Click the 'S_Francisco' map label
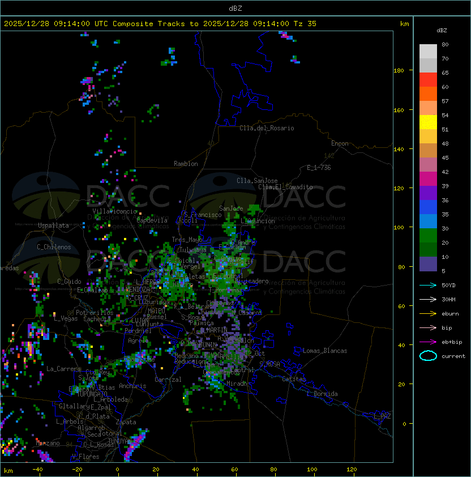The width and height of the screenshot is (471, 477). (x=203, y=215)
